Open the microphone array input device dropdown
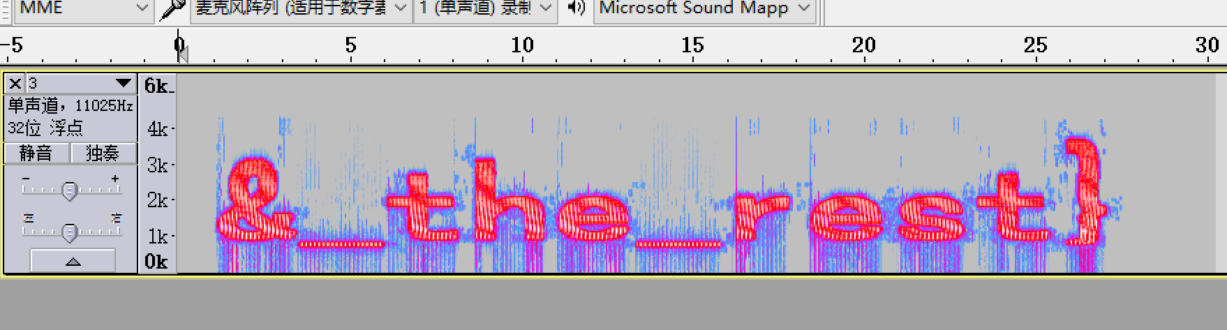The width and height of the screenshot is (1227, 330). tap(301, 10)
